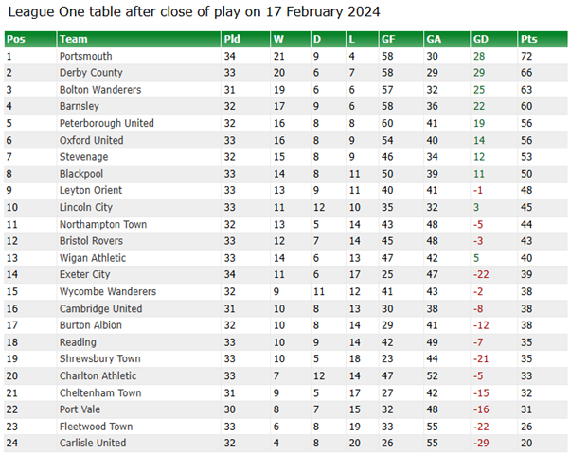Click Wycombe Wanderers team name
Screen dimensions: 570x453
107,291
